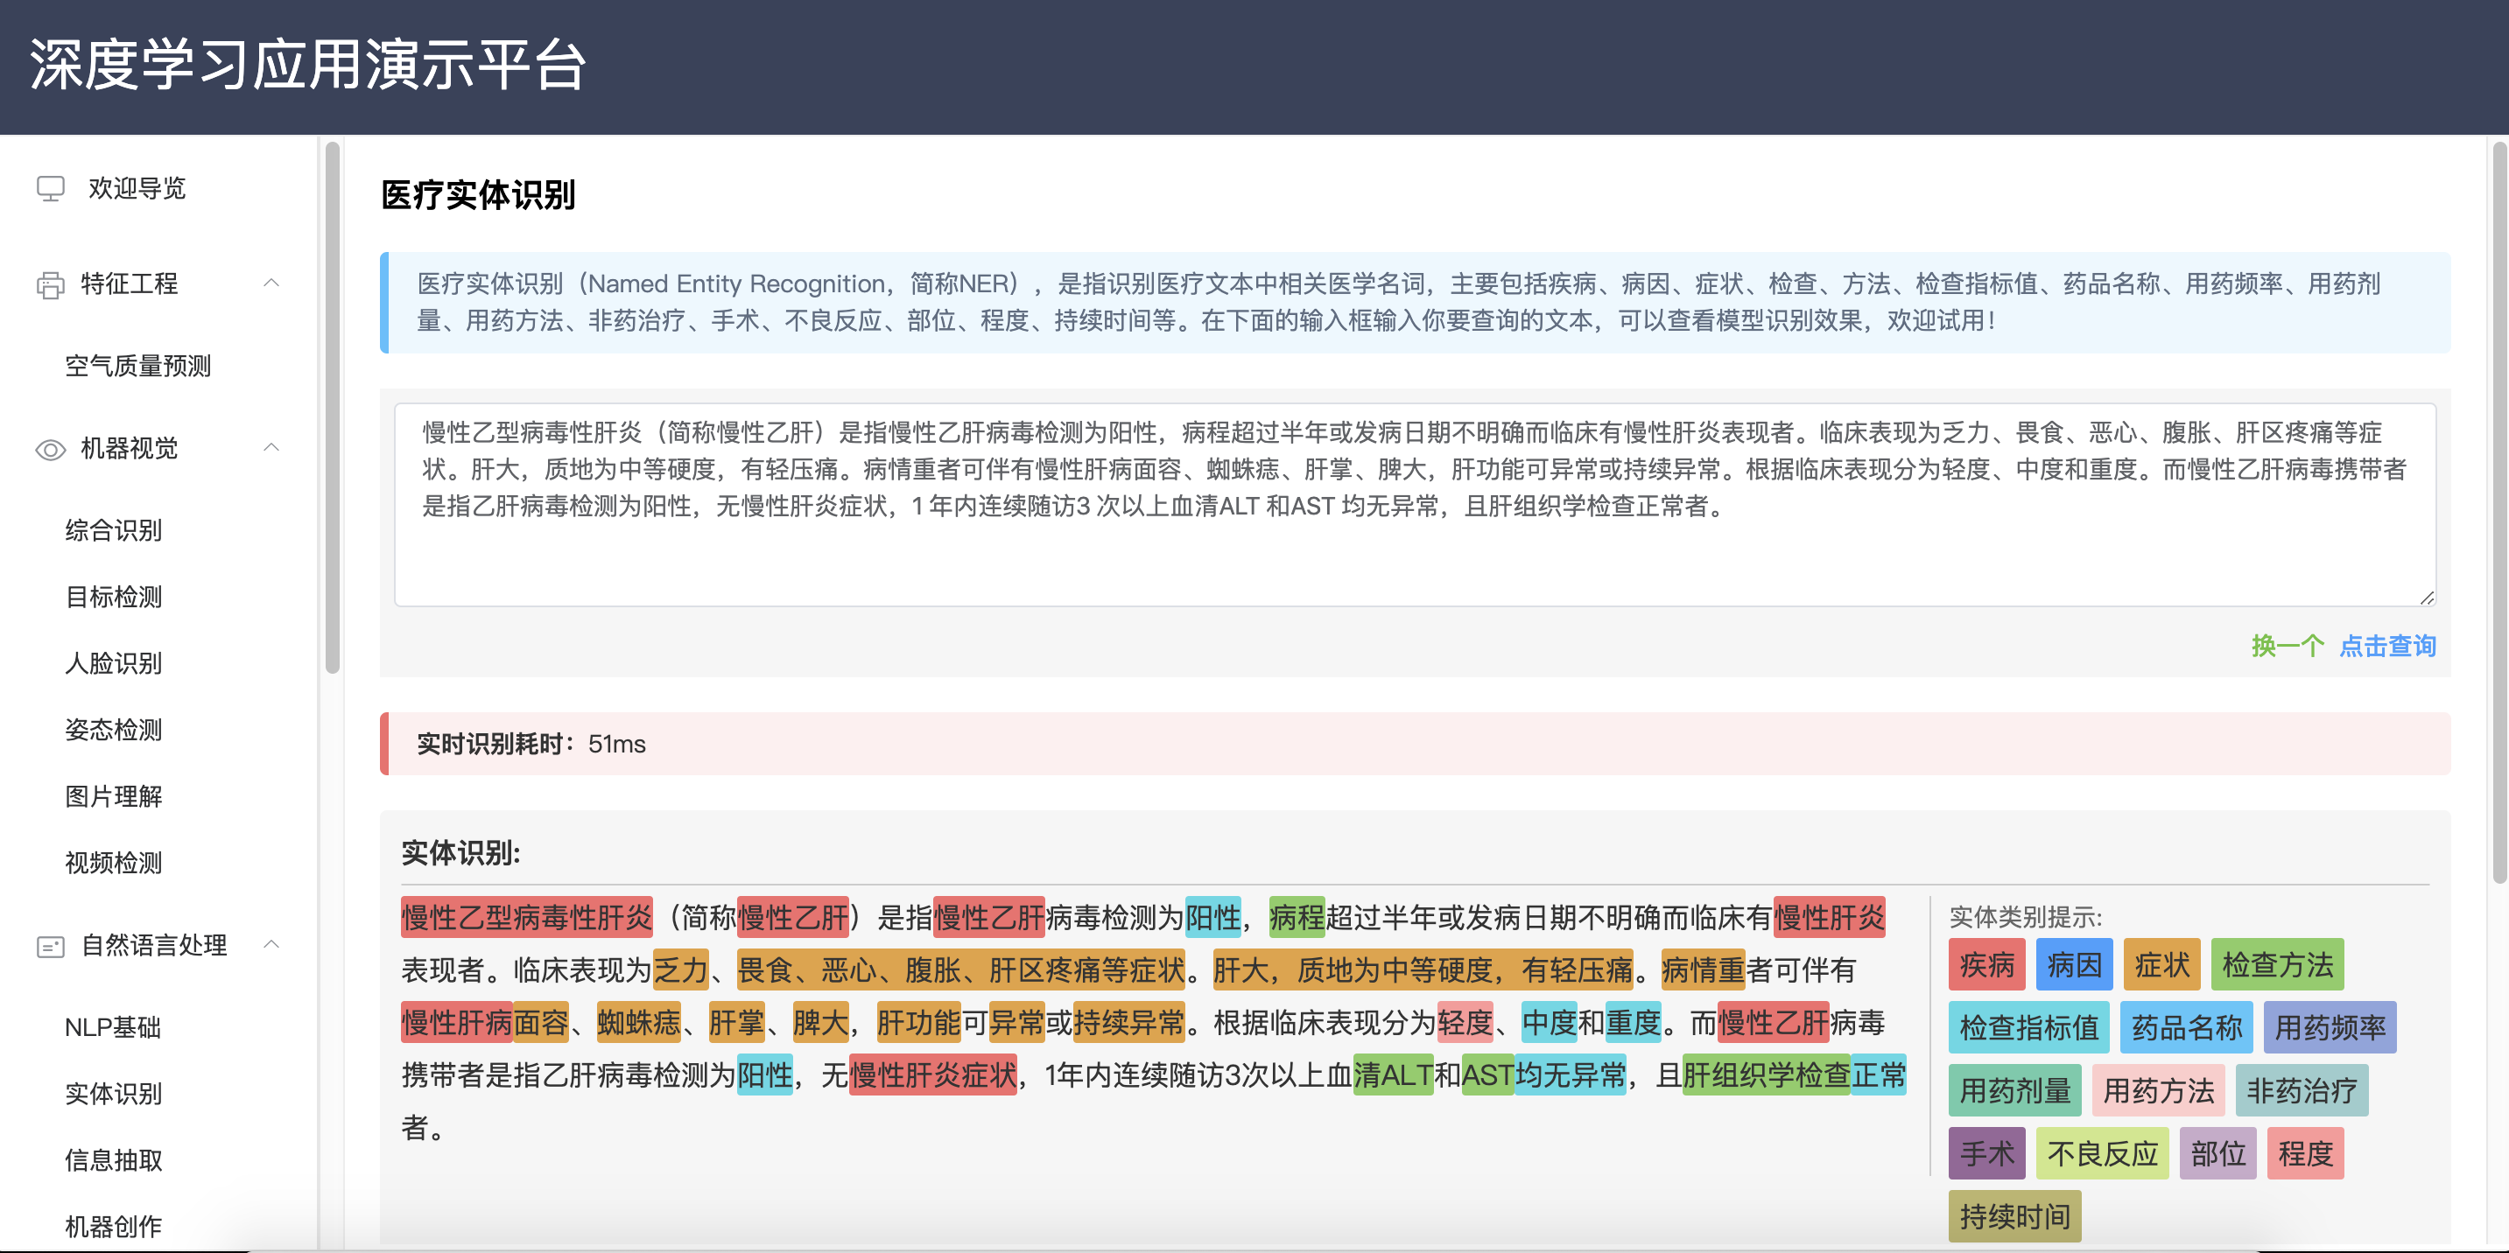Click the eye icon beside 机器视觉
This screenshot has height=1253, width=2509.
coord(51,449)
